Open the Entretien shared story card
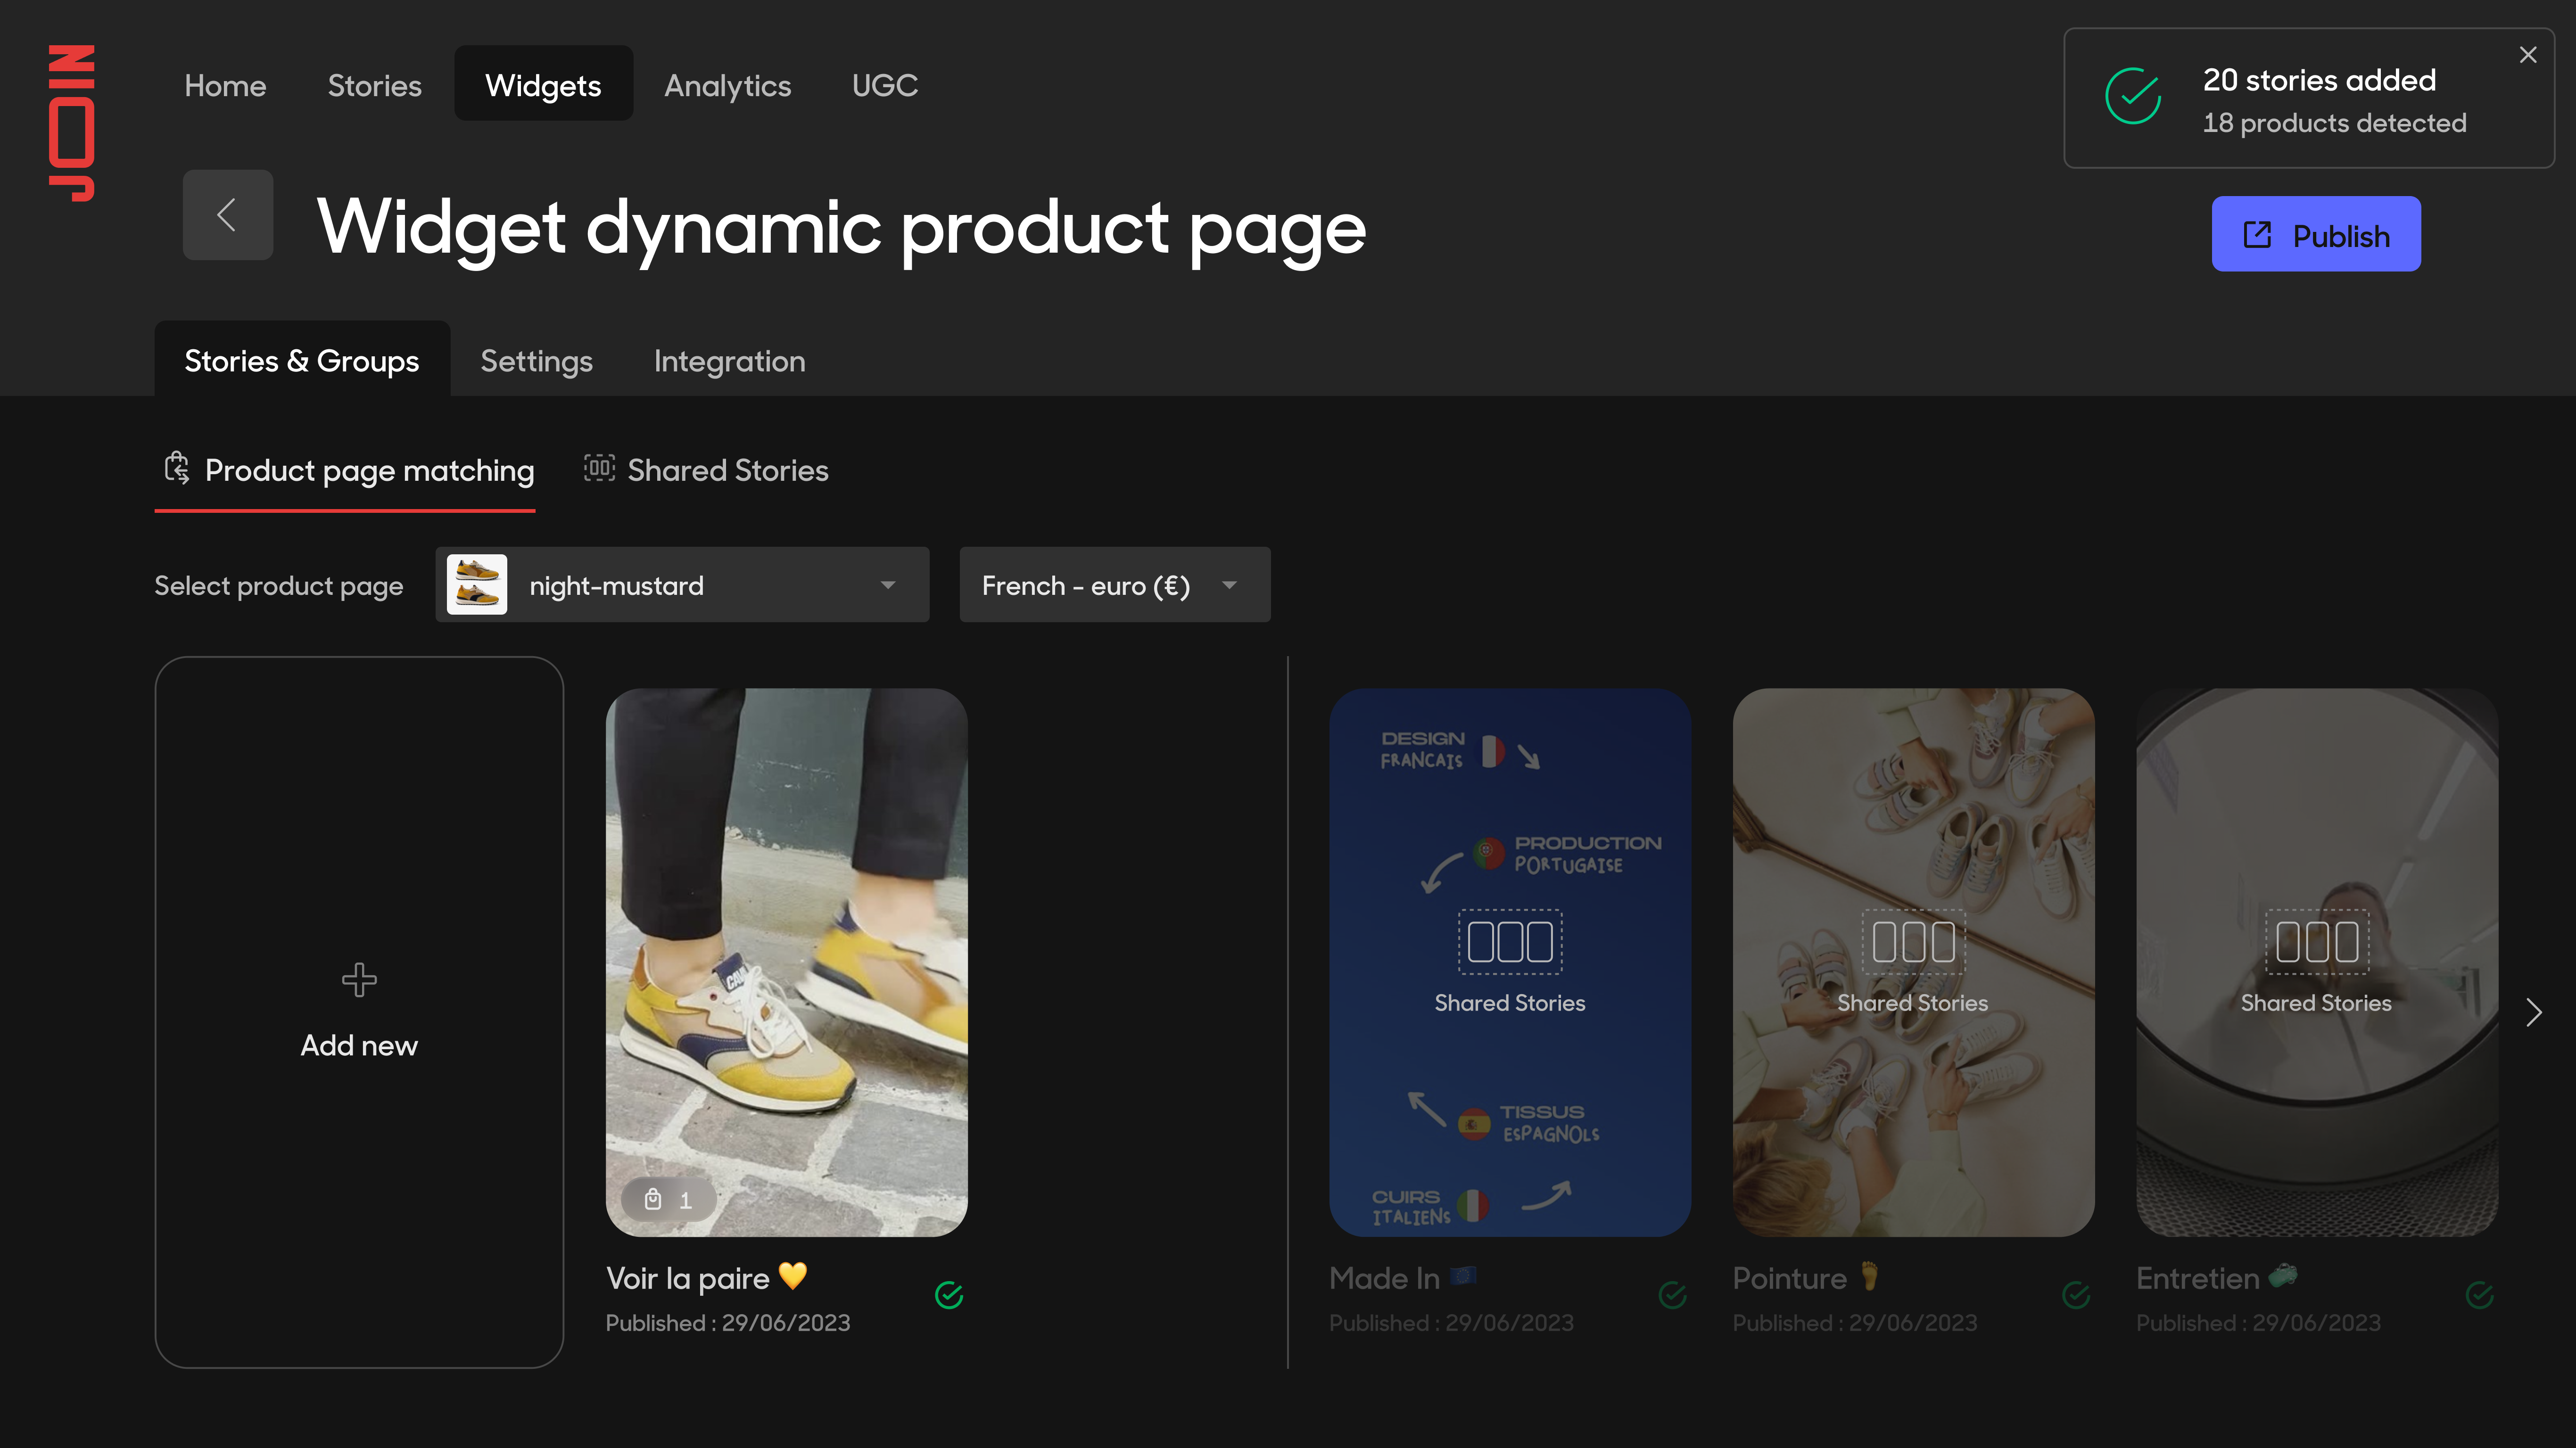 [2317, 962]
